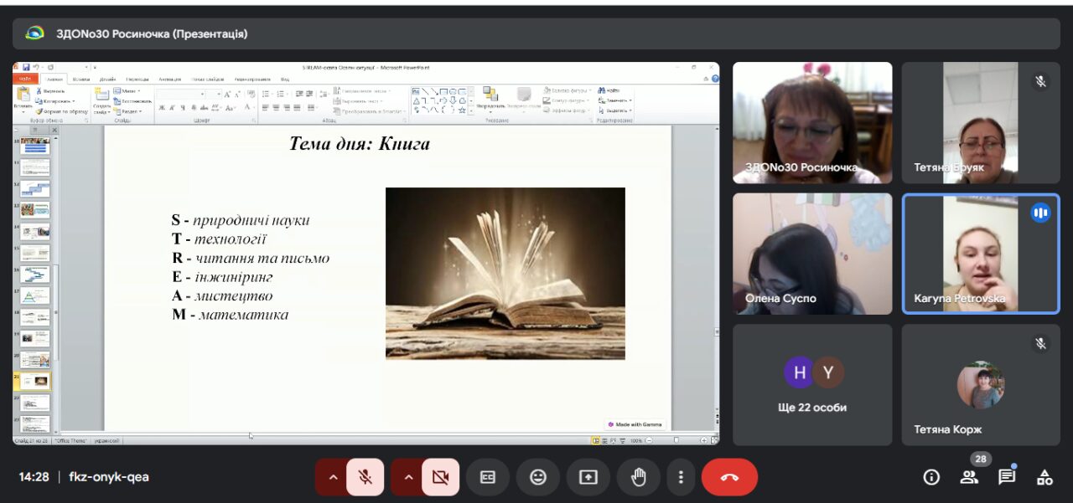Select the ЗДО№30 Росиночка video tile
The image size is (1073, 503).
click(812, 122)
